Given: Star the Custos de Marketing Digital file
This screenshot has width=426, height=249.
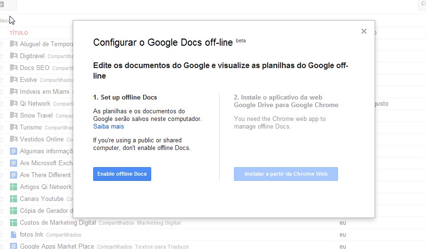Looking at the screenshot, I should [x=1, y=222].
